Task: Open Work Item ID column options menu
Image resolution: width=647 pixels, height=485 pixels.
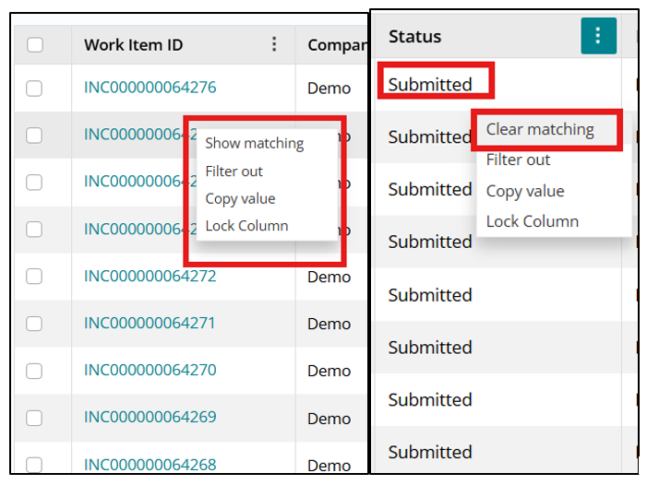Action: point(274,44)
